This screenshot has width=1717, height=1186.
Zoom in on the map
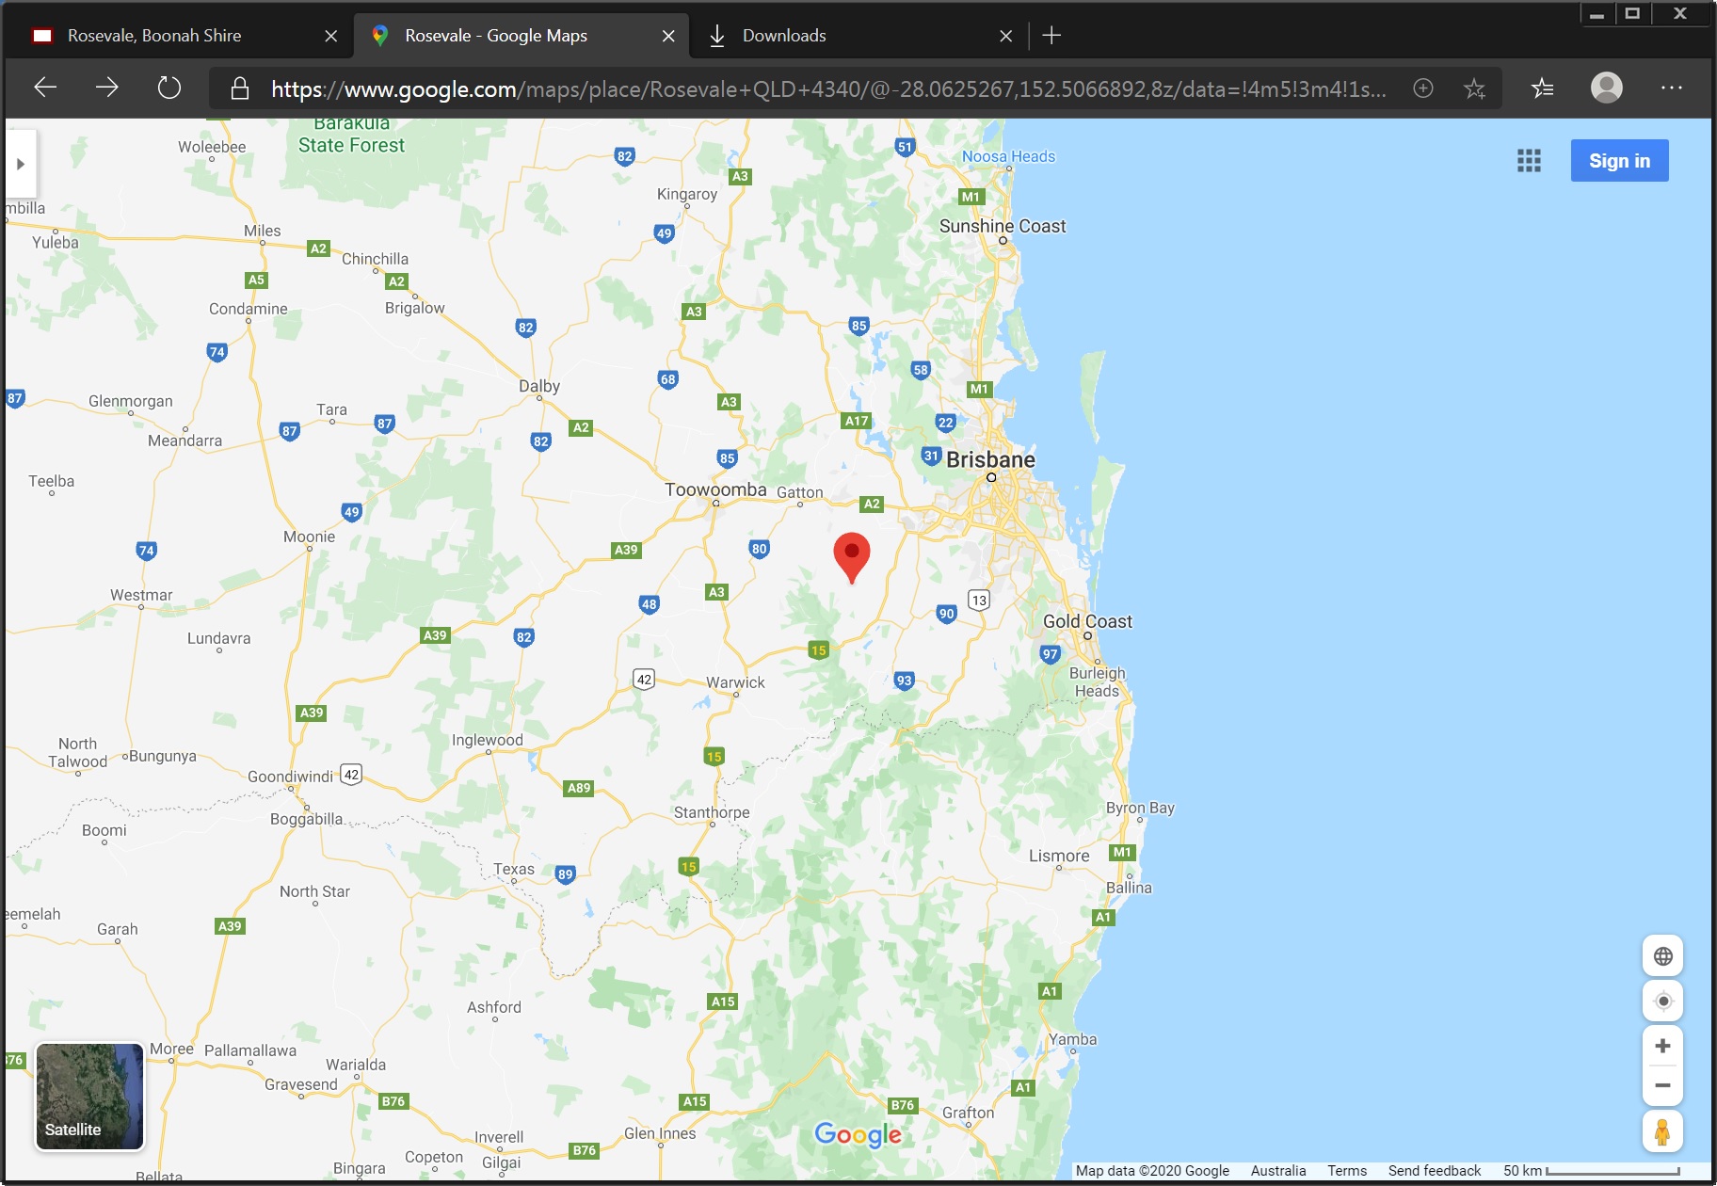pos(1662,1046)
